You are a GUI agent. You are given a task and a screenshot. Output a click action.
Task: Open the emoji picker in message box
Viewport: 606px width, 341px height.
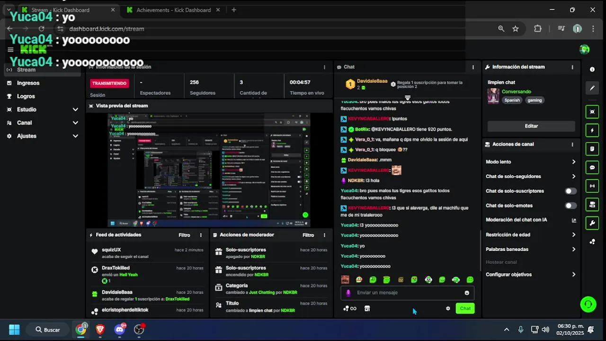click(x=467, y=293)
